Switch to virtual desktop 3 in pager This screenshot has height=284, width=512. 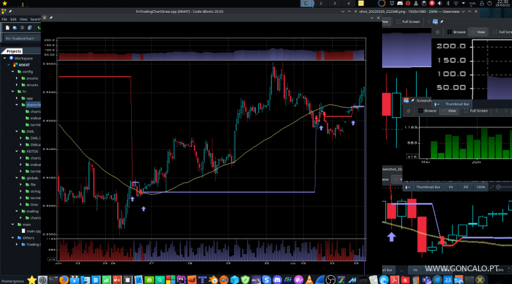(334, 4)
